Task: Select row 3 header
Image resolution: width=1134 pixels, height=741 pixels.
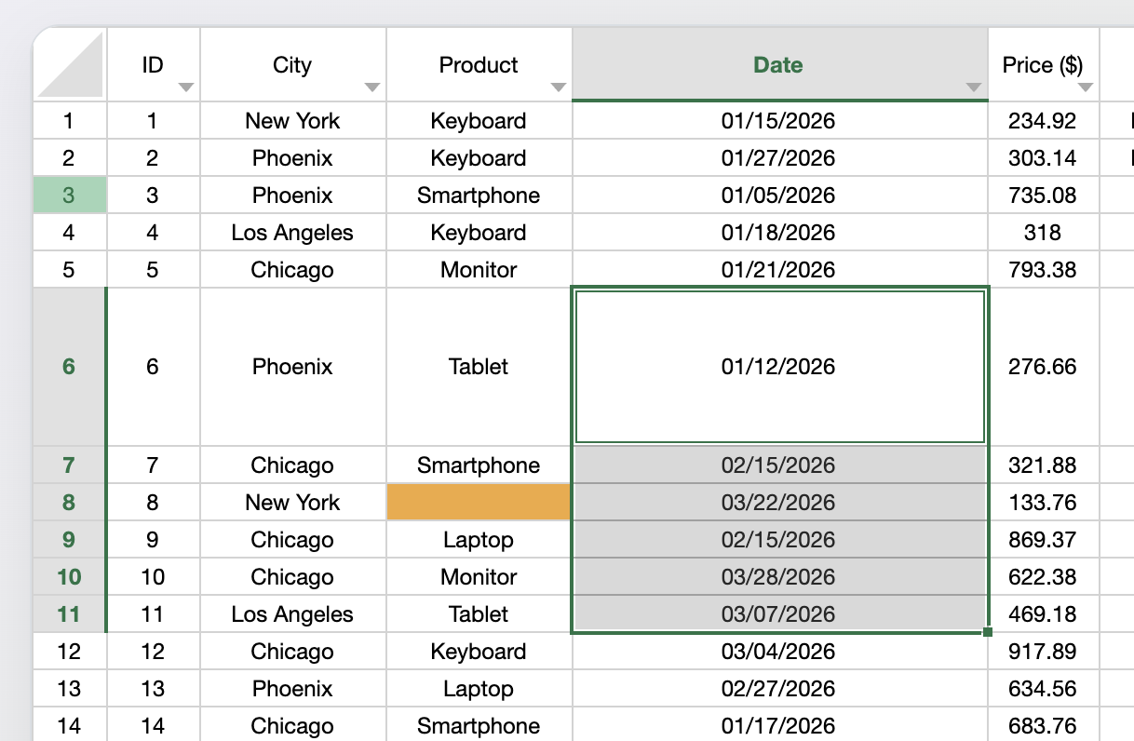Action: (x=69, y=195)
